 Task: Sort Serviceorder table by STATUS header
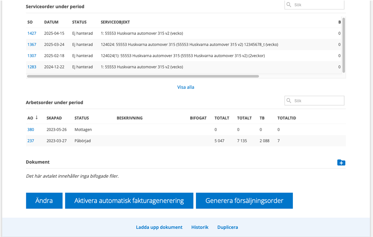click(79, 22)
